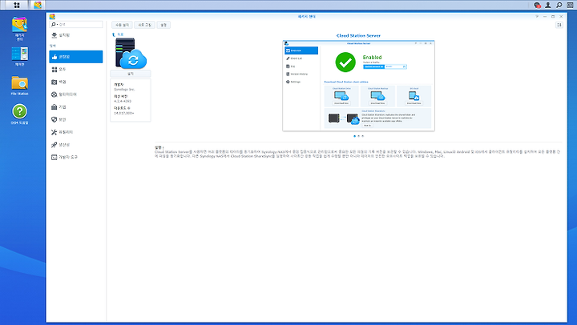Open the user account options icon
This screenshot has height=325, width=577.
tap(548, 5)
